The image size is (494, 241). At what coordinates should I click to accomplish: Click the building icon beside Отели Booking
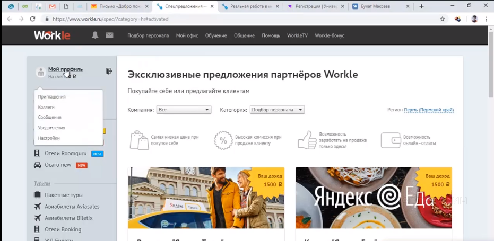click(37, 229)
